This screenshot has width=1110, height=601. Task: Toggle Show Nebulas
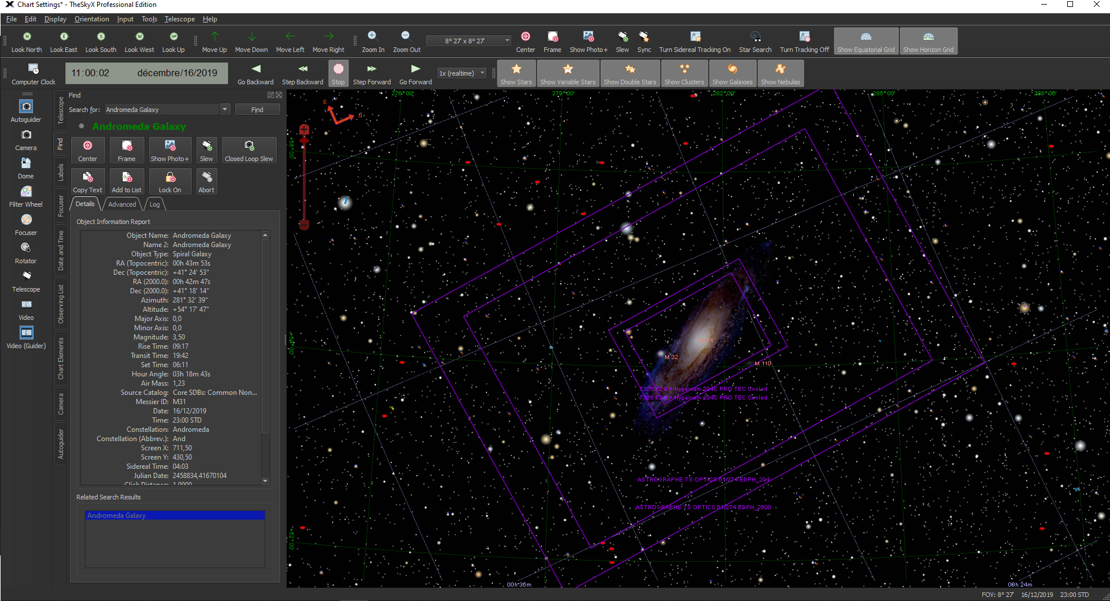pos(780,73)
